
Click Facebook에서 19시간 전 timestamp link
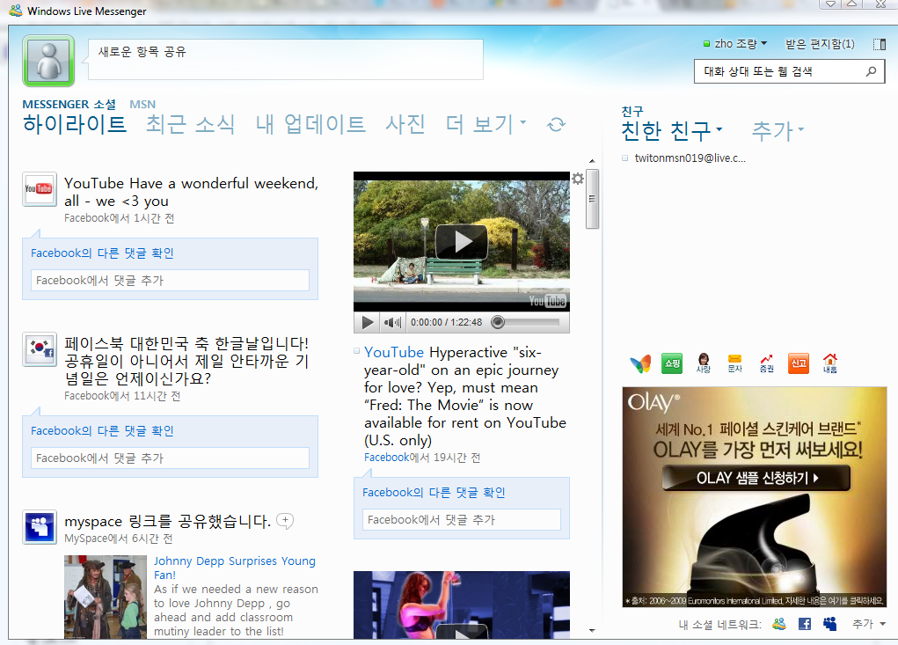tap(422, 457)
